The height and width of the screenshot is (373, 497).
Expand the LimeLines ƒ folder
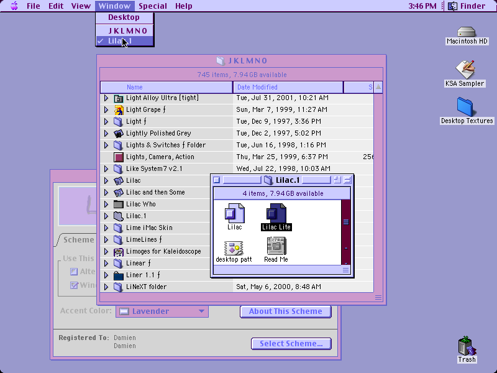[x=106, y=240]
